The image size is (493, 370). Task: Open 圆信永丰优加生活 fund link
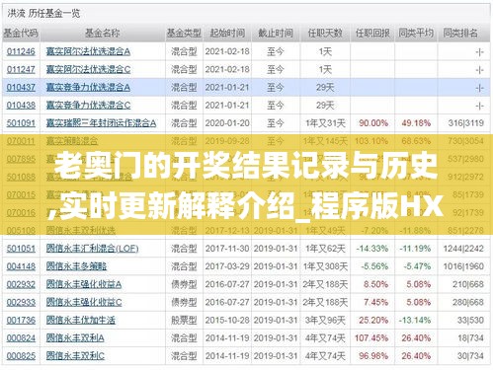click(81, 320)
